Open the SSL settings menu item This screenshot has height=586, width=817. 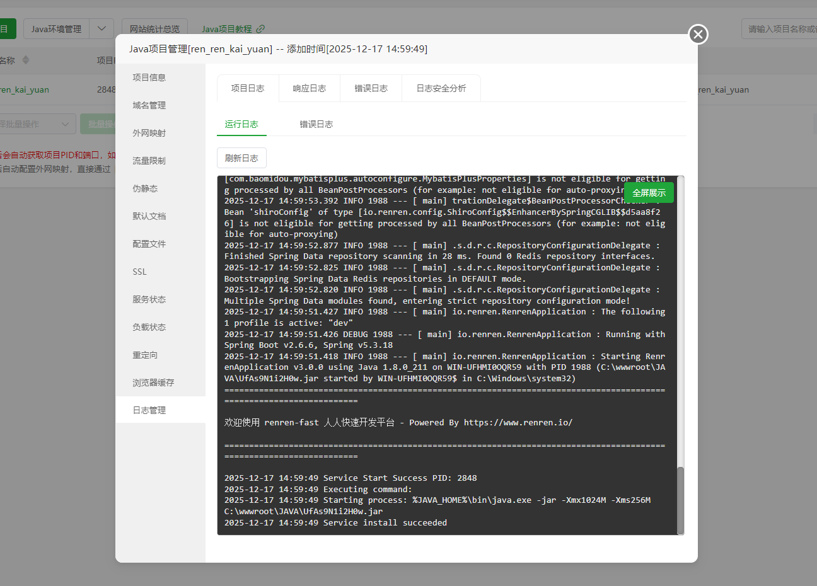pos(140,272)
